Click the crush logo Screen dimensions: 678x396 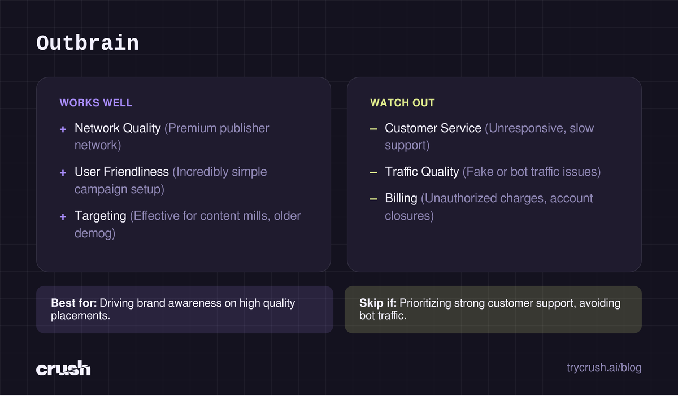coord(63,368)
